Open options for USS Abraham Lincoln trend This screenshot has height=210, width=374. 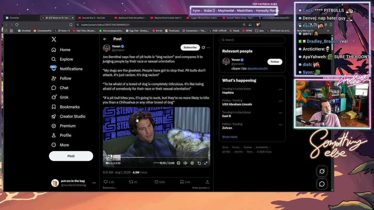click(x=280, y=101)
